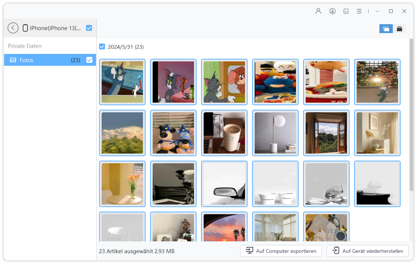Select Tom holding hammer cartoon photo
The width and height of the screenshot is (417, 264).
[x=122, y=82]
